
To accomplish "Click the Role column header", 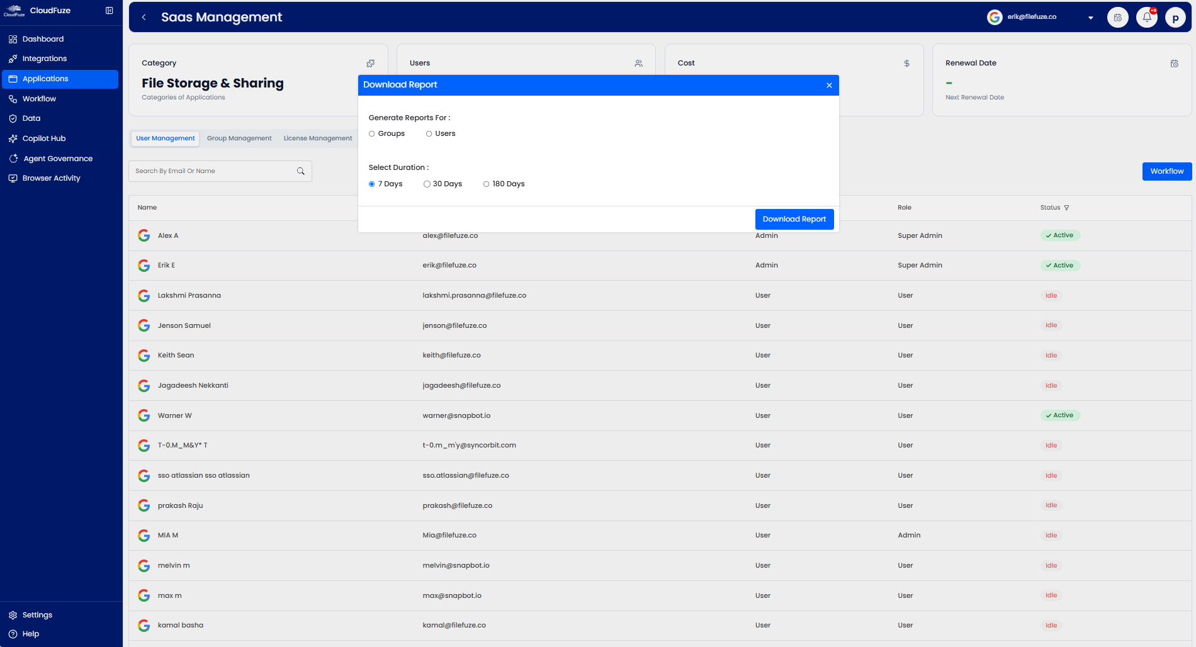I will [904, 208].
